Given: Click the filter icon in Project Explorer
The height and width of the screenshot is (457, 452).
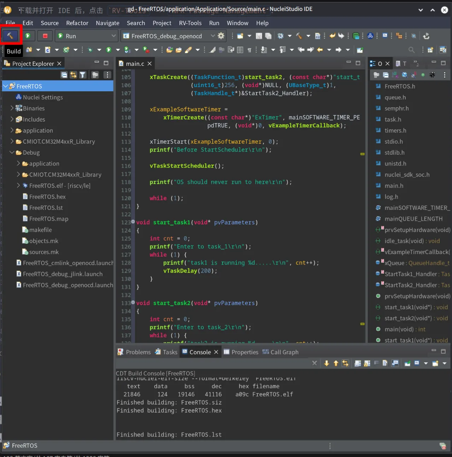Looking at the screenshot, I should [x=83, y=75].
